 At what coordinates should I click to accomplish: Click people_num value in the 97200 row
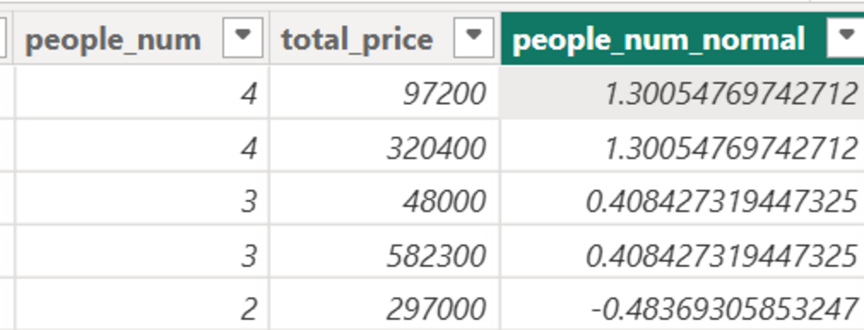tap(248, 94)
